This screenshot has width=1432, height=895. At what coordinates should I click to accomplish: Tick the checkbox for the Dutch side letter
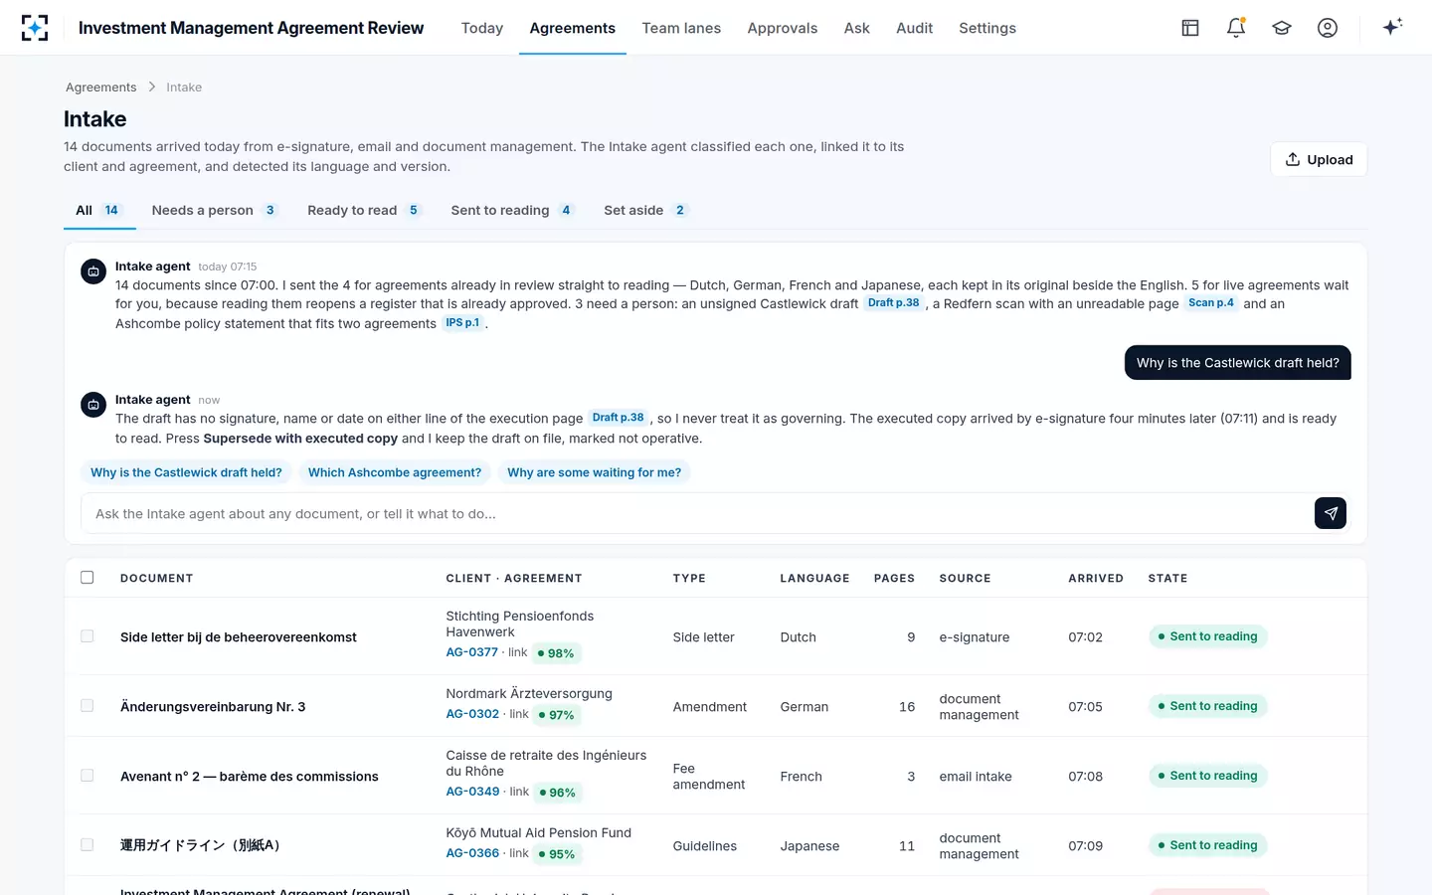tap(88, 636)
